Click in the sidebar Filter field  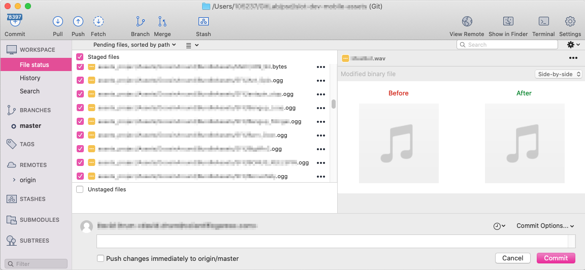(x=36, y=264)
